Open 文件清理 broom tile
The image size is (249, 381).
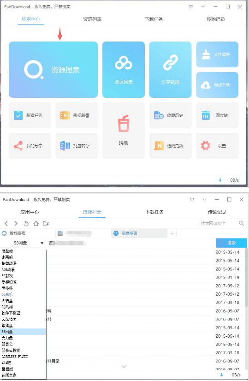(217, 54)
